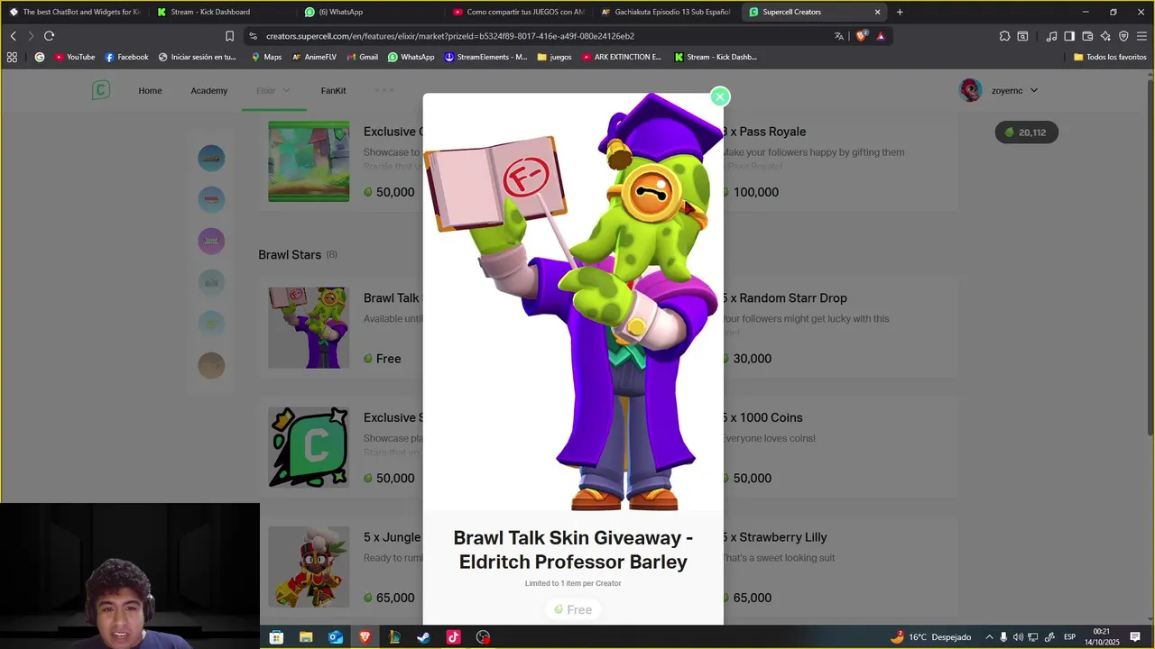The width and height of the screenshot is (1155, 649).
Task: Switch to the Gachiakuta Episodio 13 tab
Action: [668, 12]
